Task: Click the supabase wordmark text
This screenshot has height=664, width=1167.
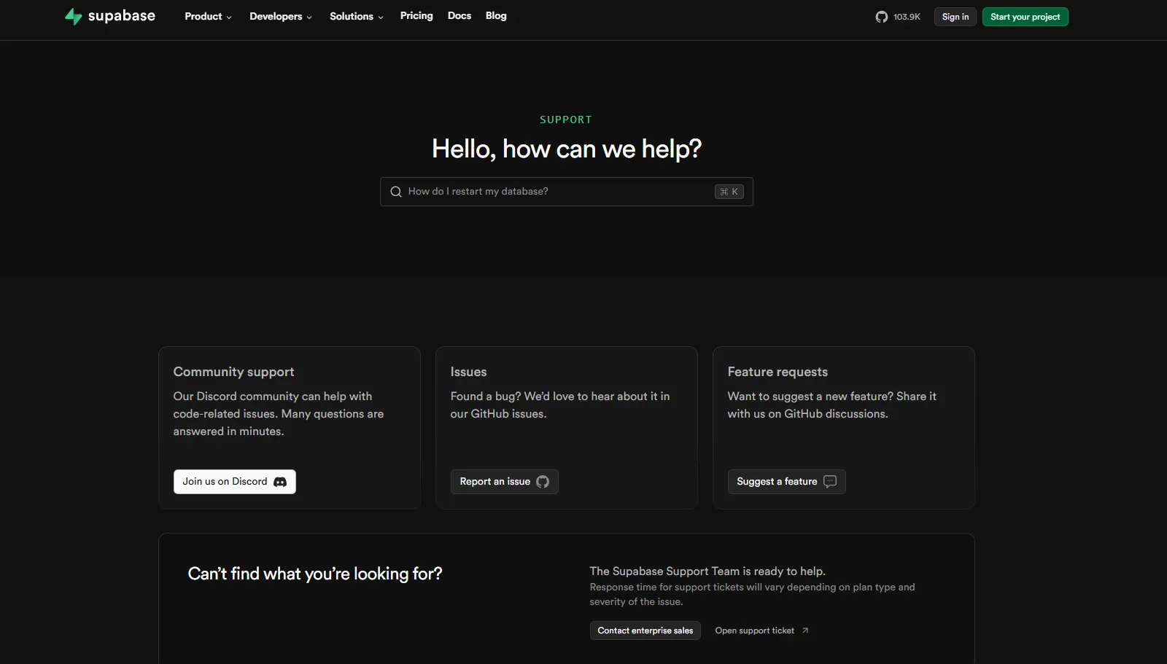Action: 122,16
